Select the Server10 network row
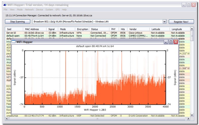 point(98,33)
